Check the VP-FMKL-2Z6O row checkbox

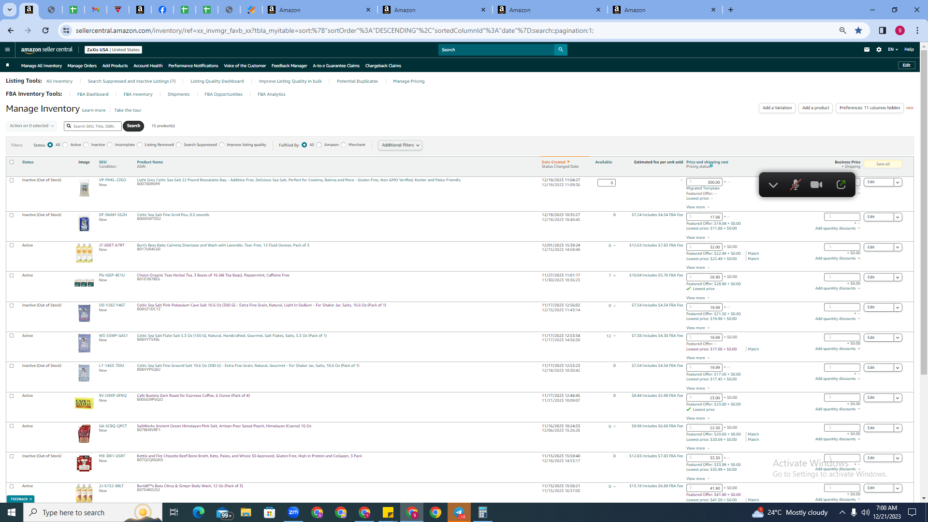[x=12, y=180]
